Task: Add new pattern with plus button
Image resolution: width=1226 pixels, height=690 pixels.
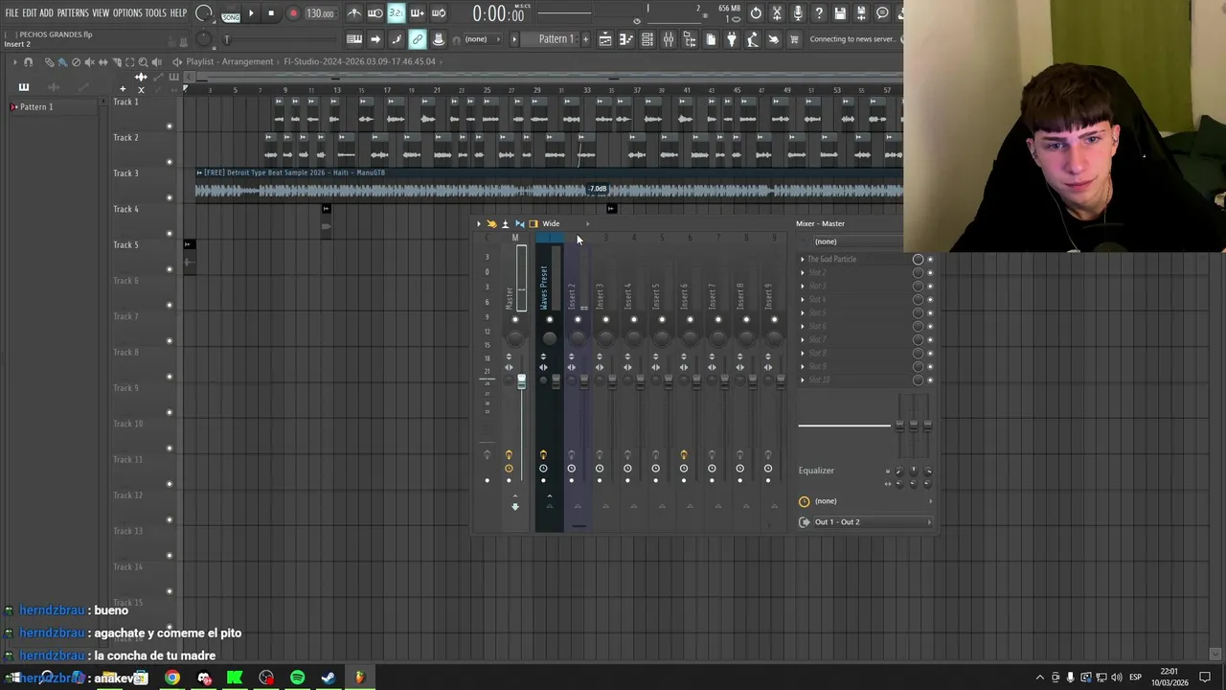Action: tap(585, 39)
